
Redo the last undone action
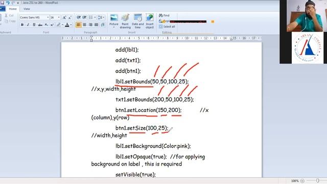(13, 3)
